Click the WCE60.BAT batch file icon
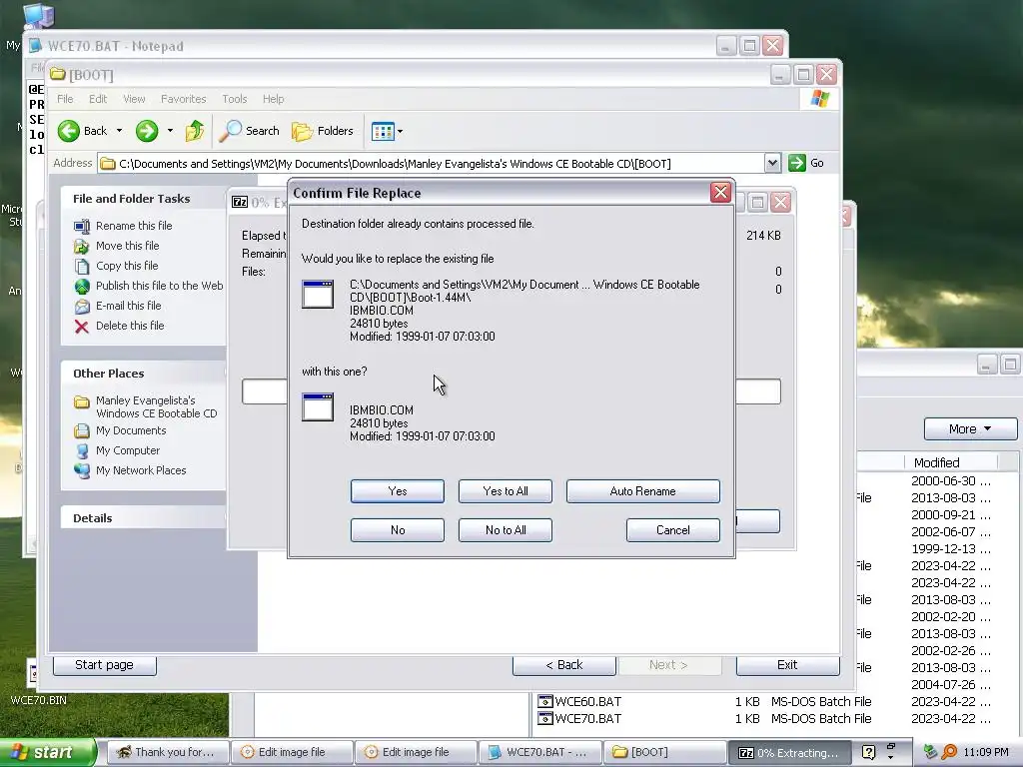The width and height of the screenshot is (1023, 767). coord(544,702)
